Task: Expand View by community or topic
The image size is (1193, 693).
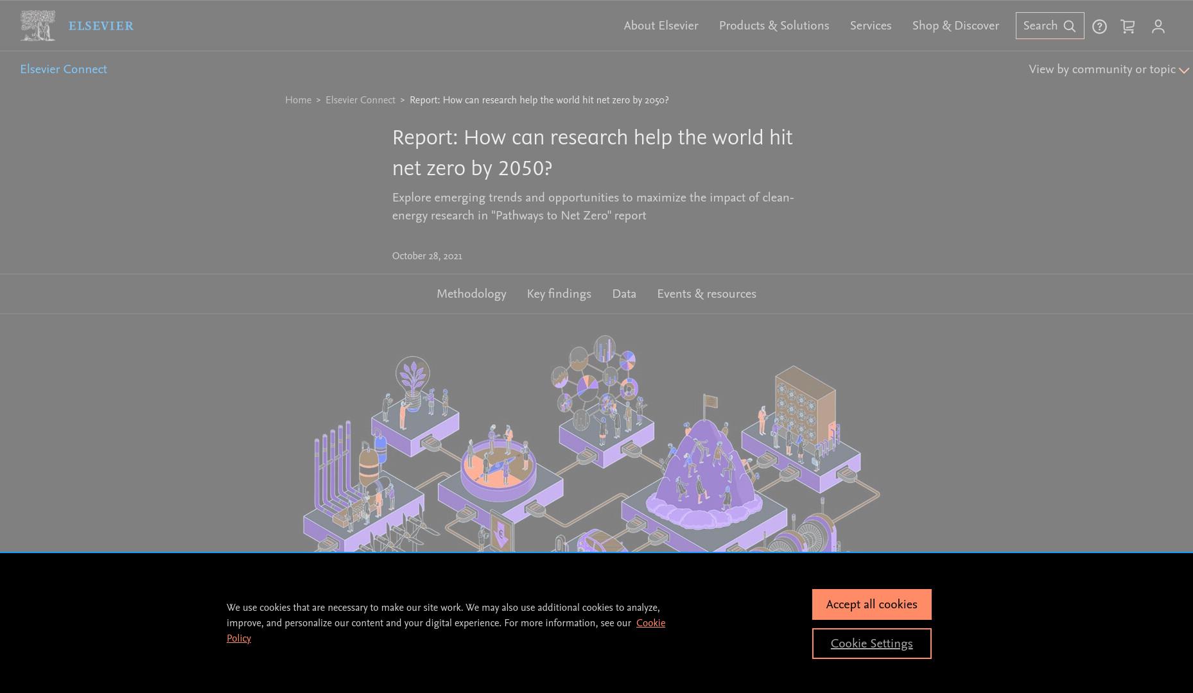Action: click(1108, 69)
